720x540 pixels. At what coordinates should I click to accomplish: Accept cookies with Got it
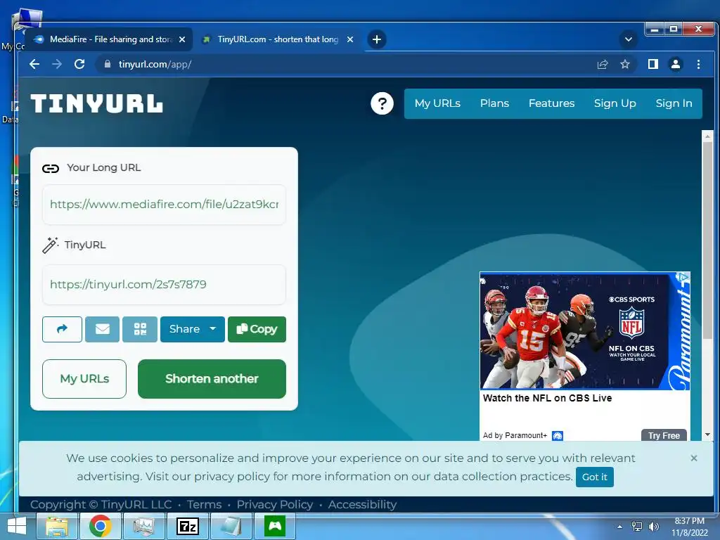coord(595,477)
